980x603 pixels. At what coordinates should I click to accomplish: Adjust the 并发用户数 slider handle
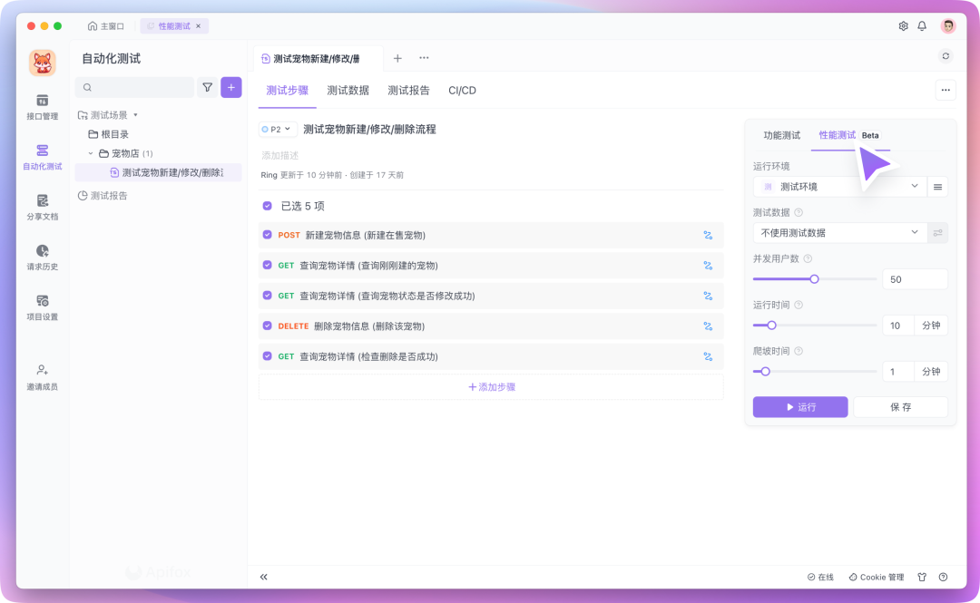point(814,279)
